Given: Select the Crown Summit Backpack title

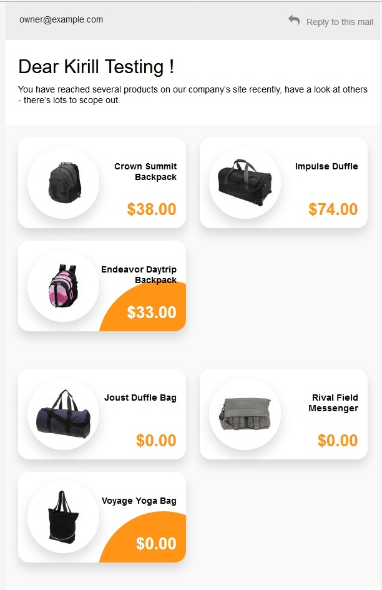Looking at the screenshot, I should click(x=145, y=172).
